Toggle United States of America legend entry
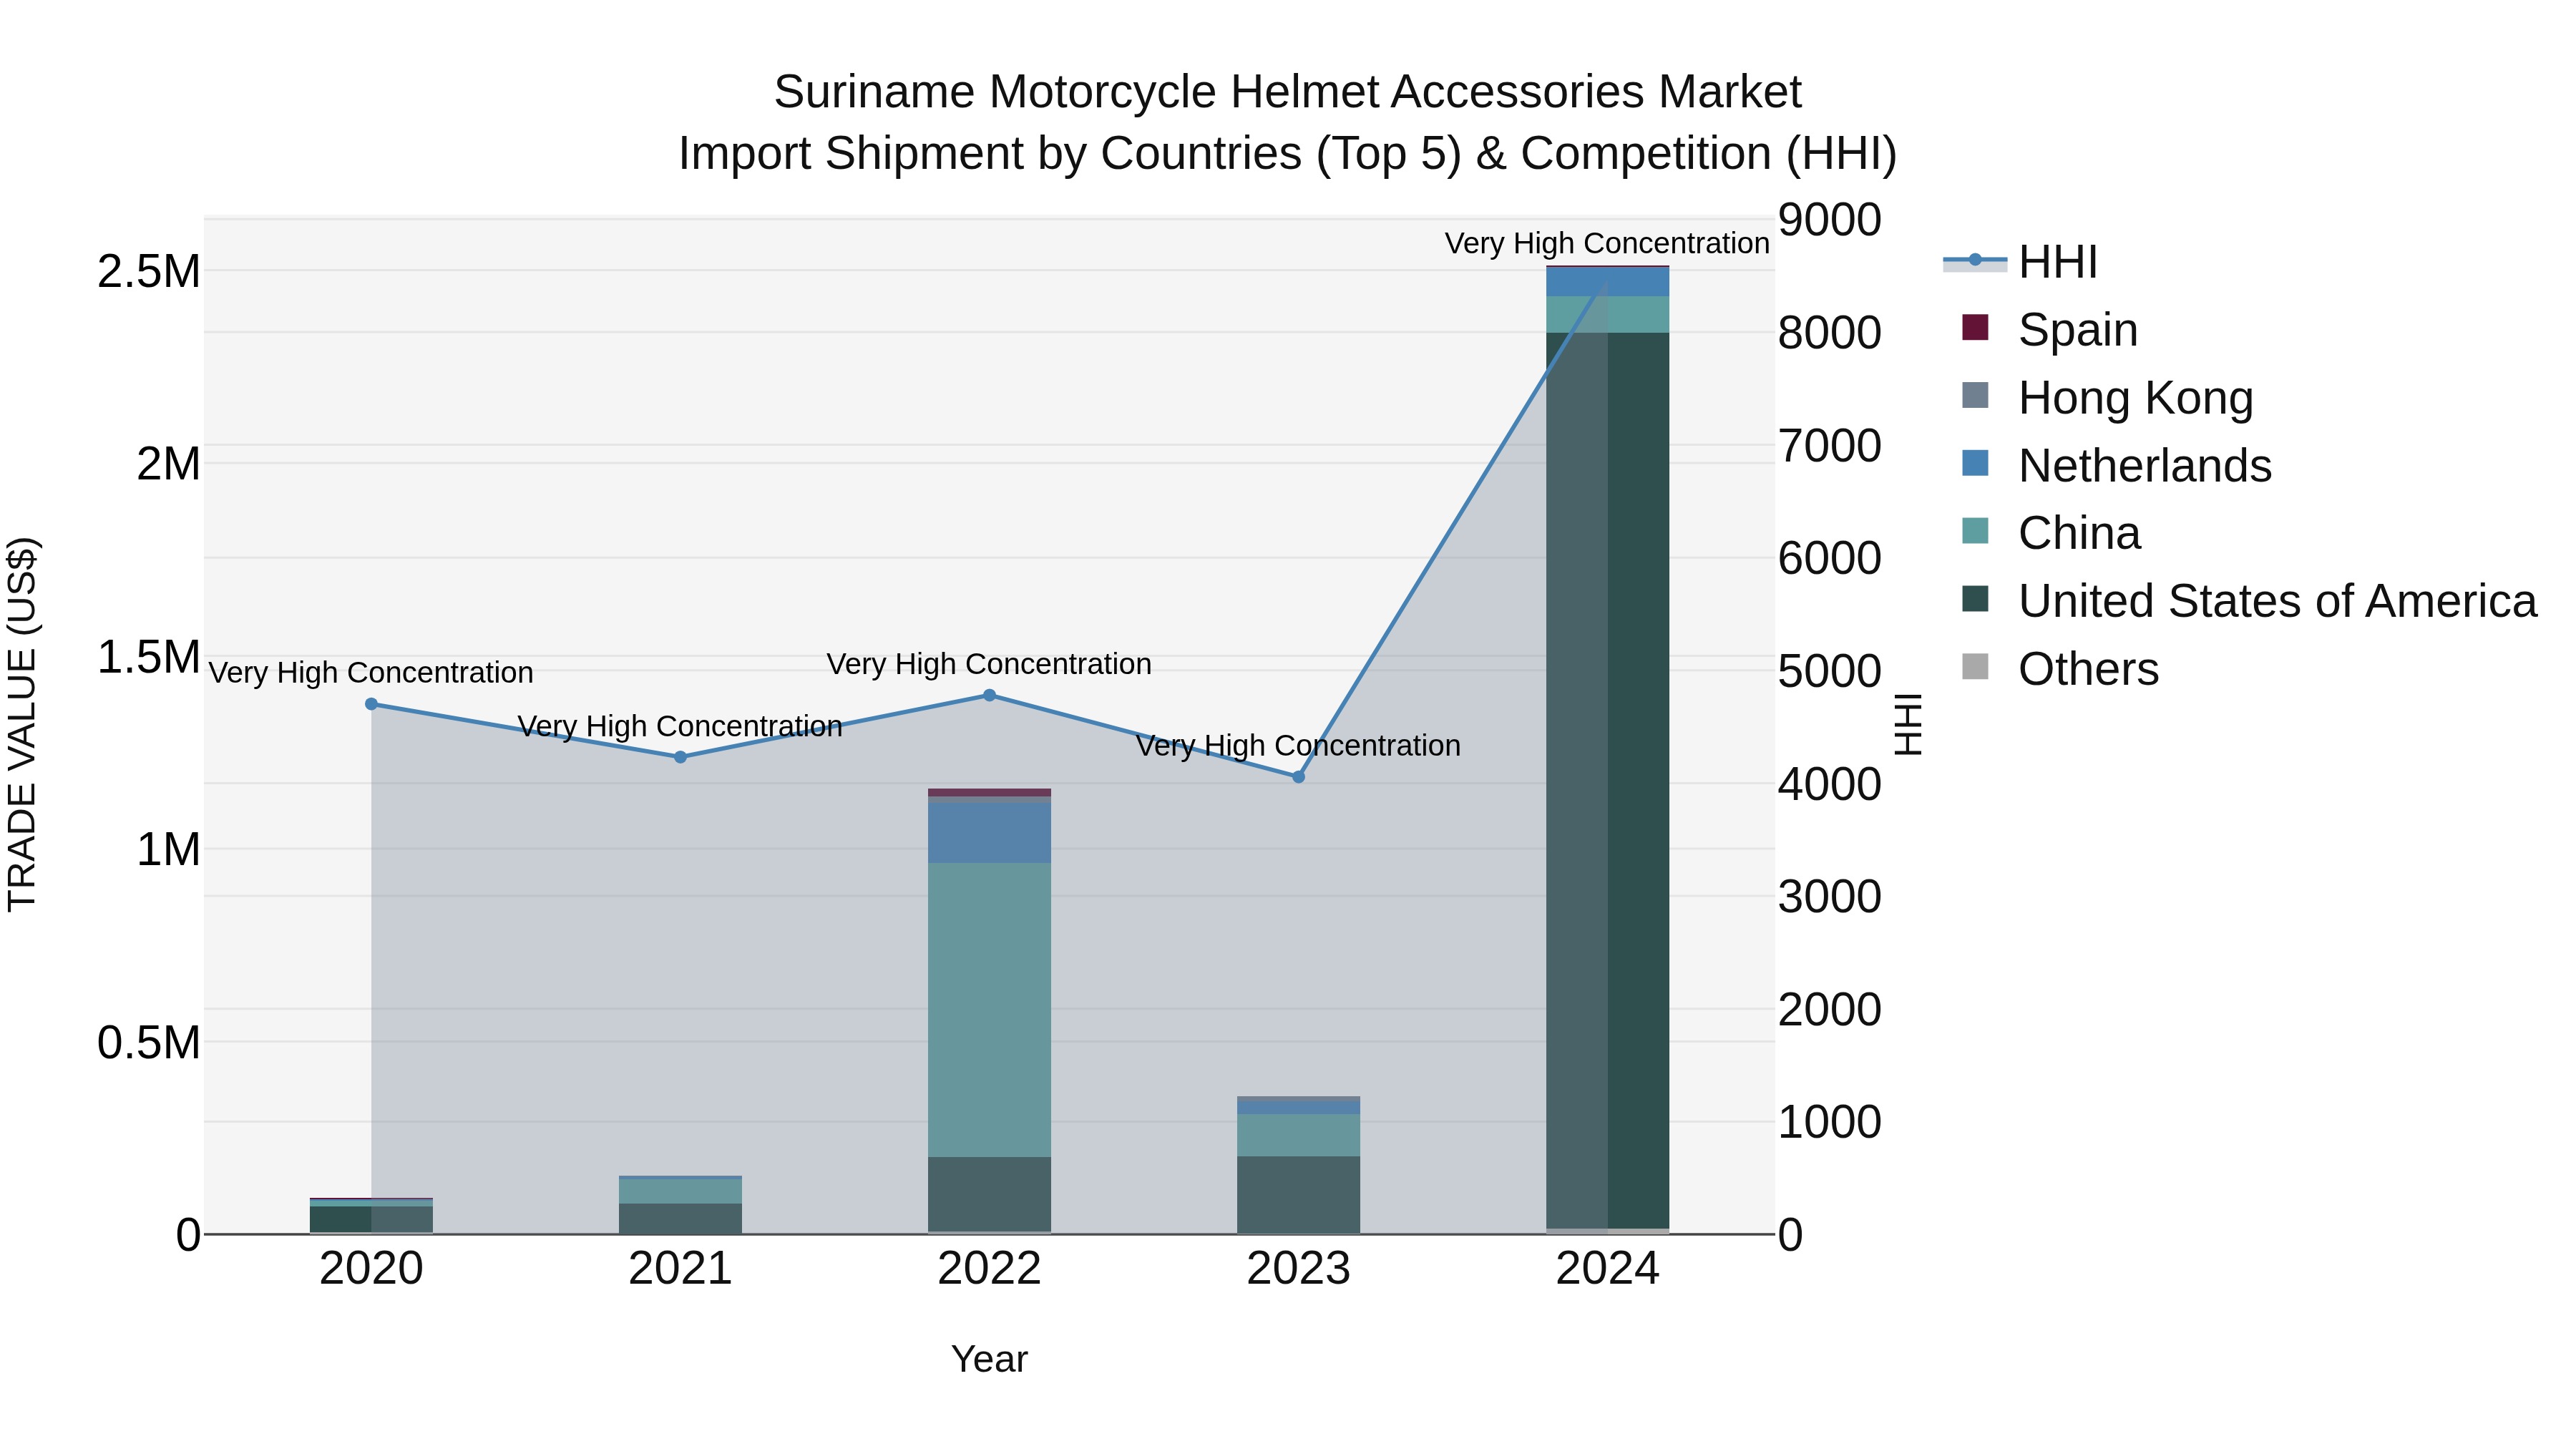Image resolution: width=2576 pixels, height=1449 pixels. point(2249,601)
